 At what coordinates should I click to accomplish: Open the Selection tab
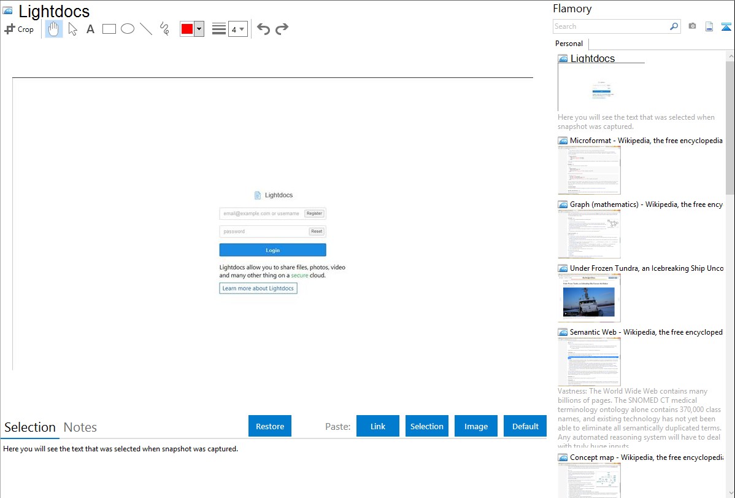click(x=30, y=427)
